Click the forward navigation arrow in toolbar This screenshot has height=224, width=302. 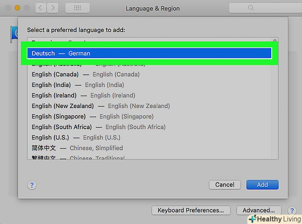tap(53, 8)
